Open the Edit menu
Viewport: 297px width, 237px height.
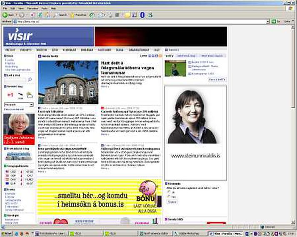[12, 8]
